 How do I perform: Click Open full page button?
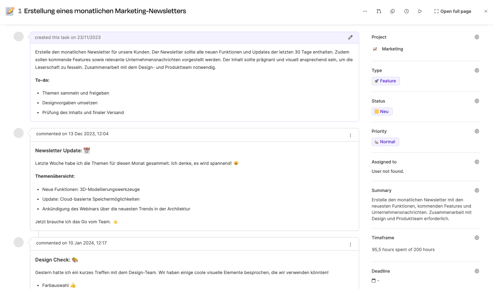[x=453, y=11]
